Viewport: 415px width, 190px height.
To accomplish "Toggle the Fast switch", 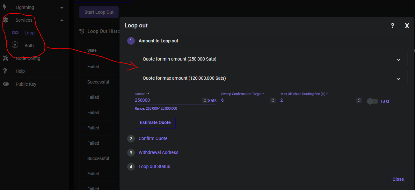I will tap(372, 101).
